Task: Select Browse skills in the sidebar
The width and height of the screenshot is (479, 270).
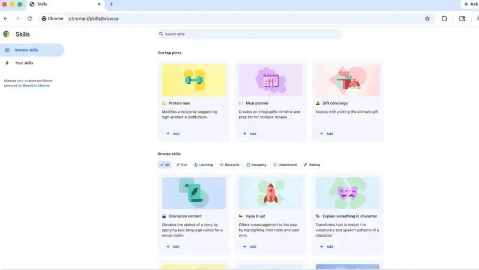Action: pos(27,50)
